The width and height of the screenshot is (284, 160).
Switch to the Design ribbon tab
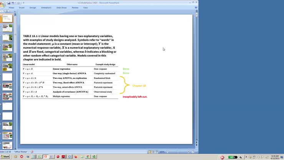pos(33,8)
